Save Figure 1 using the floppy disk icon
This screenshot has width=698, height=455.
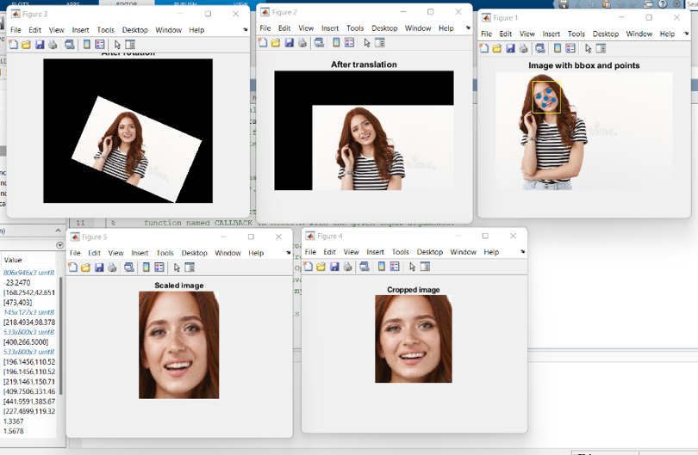511,48
